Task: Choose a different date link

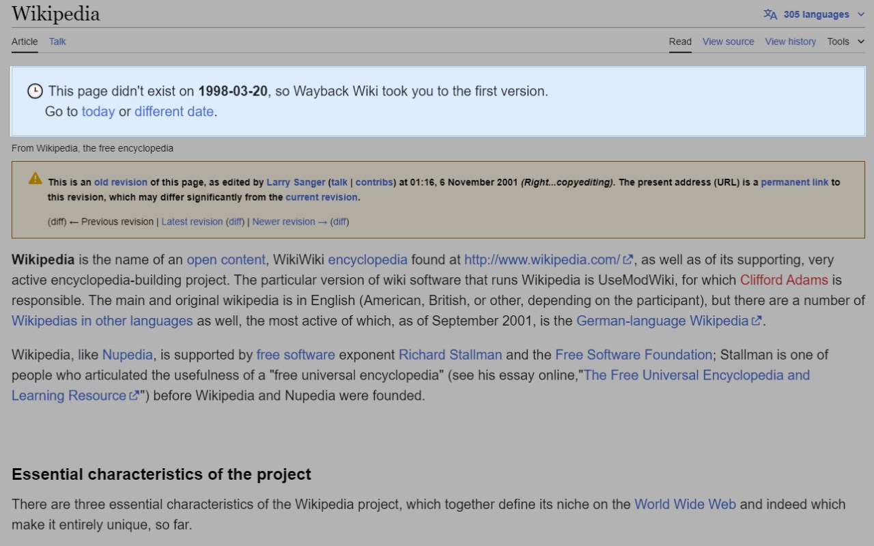Action: tap(174, 111)
